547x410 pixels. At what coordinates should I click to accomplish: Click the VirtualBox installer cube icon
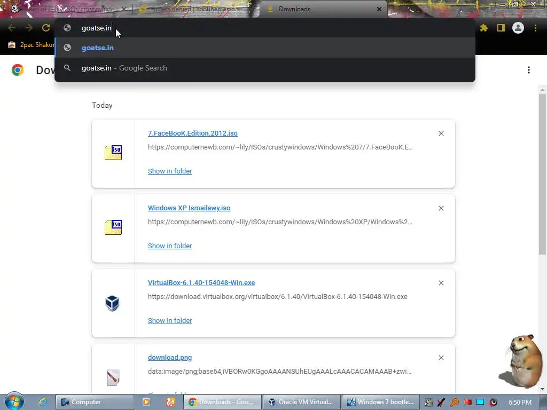(112, 303)
